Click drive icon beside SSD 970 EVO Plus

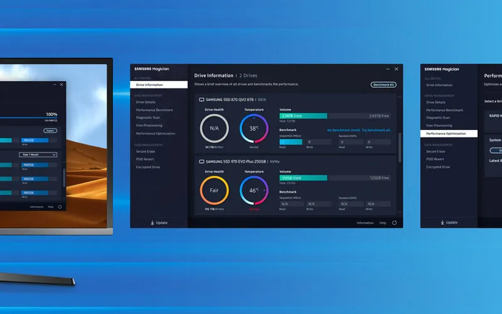(201, 161)
